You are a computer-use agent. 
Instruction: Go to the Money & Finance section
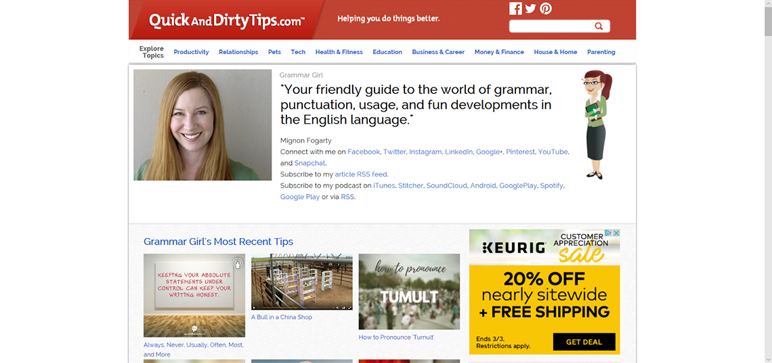click(x=499, y=52)
